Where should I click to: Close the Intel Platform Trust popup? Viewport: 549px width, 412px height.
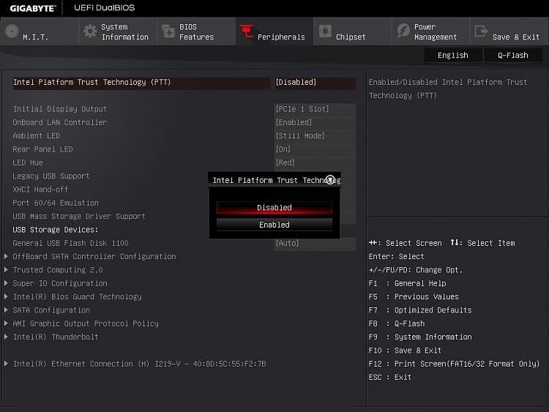330,179
